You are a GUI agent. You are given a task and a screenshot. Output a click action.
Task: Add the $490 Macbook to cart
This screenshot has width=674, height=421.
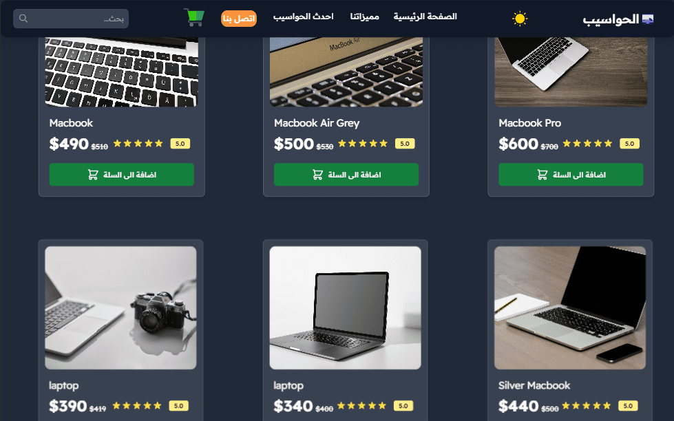coord(122,175)
